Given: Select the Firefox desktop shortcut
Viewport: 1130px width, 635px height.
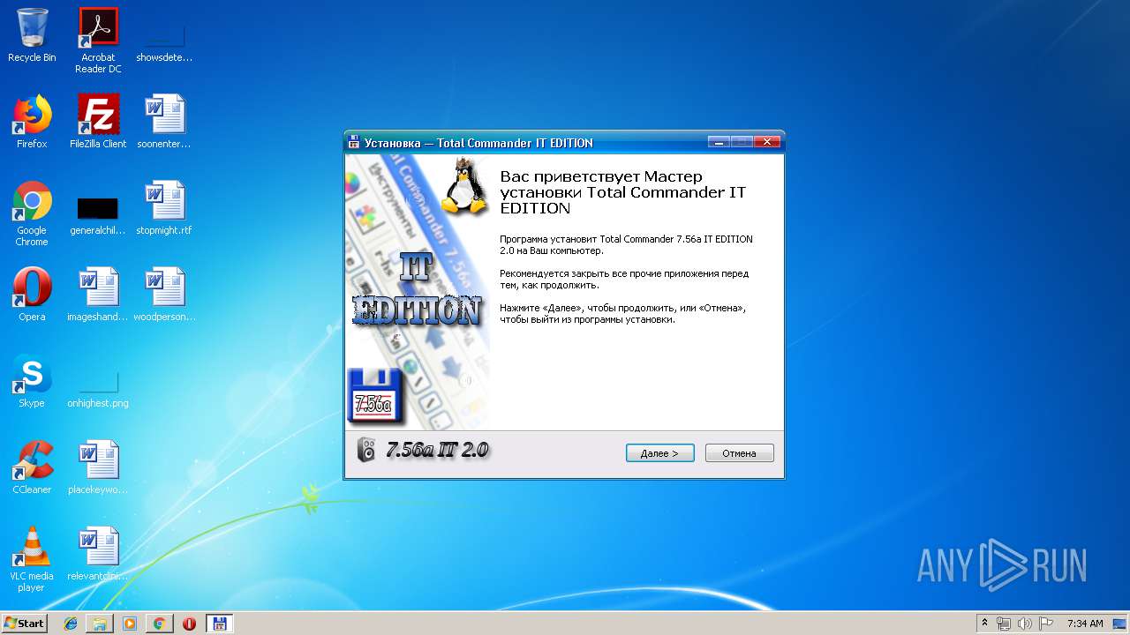Looking at the screenshot, I should tap(32, 122).
